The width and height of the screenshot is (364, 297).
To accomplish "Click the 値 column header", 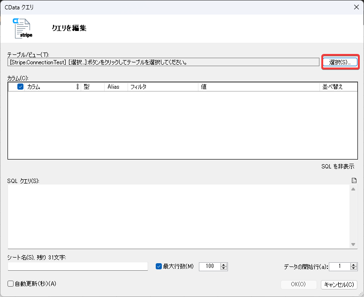I will coord(259,87).
